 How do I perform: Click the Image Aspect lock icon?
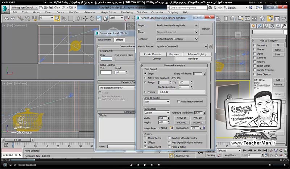[x=171, y=128]
